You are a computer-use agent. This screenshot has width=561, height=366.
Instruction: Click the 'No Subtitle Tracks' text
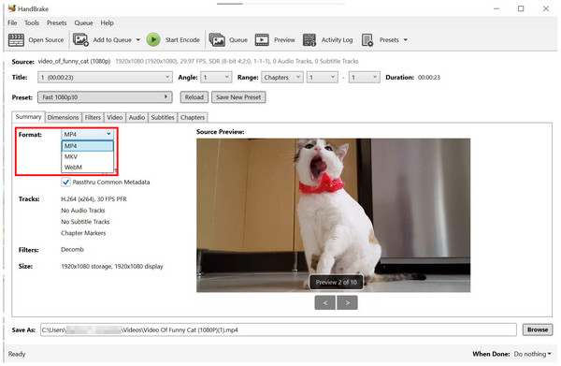tap(85, 222)
